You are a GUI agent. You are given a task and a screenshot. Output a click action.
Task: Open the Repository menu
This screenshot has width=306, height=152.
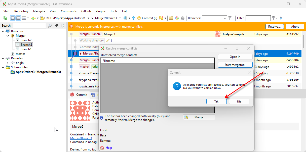coord(21,11)
